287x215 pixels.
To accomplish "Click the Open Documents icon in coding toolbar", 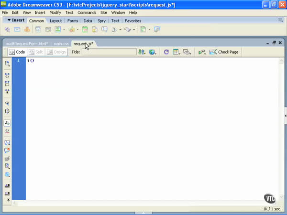I will (x=7, y=64).
